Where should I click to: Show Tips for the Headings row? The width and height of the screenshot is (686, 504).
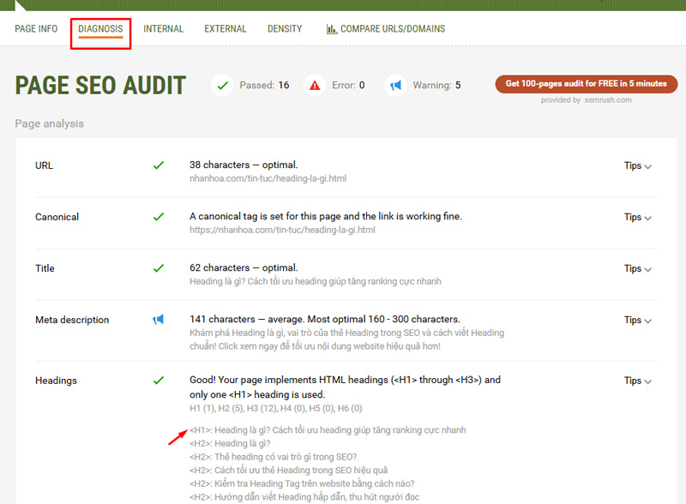coord(637,381)
